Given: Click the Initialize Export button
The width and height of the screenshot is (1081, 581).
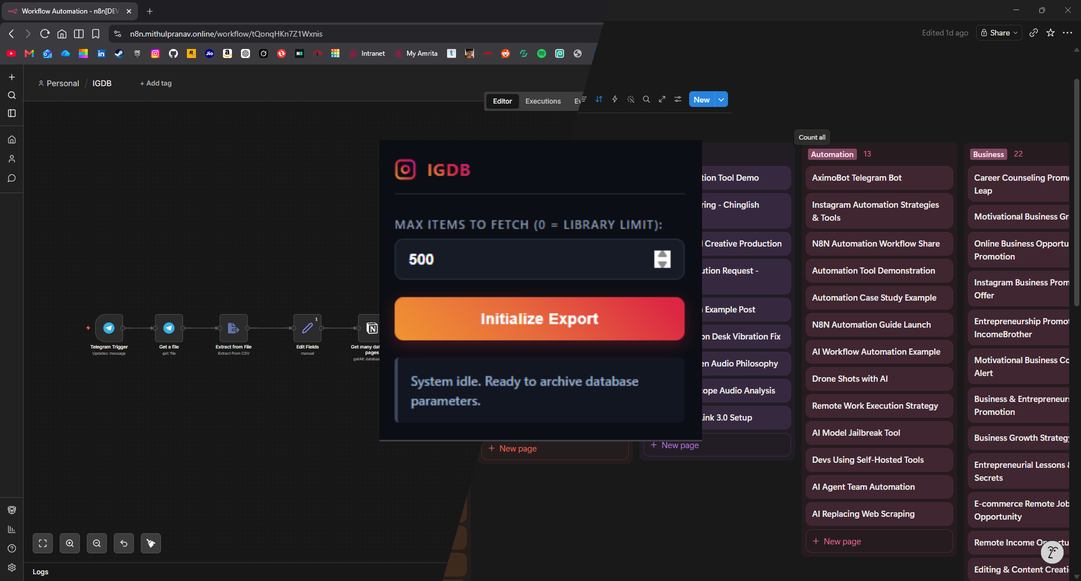Looking at the screenshot, I should 539,319.
